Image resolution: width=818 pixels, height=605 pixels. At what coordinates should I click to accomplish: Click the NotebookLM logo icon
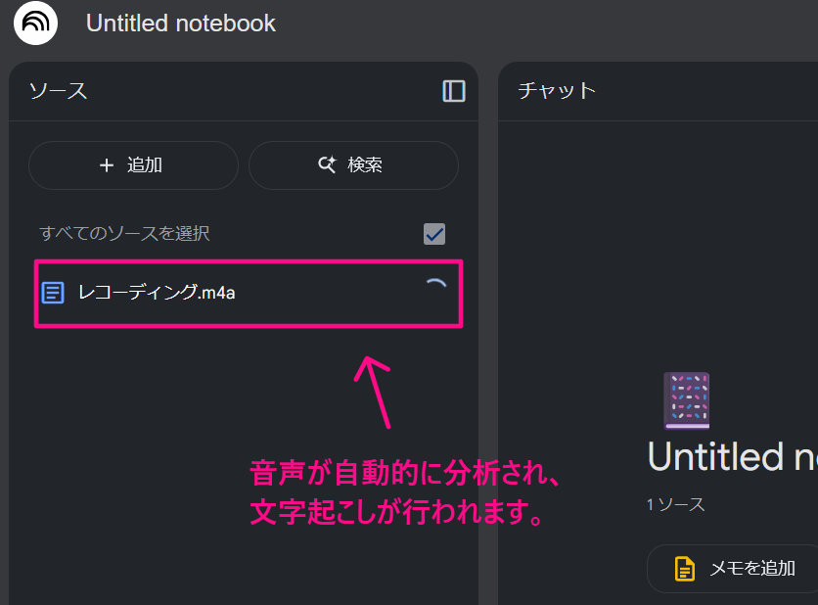35,23
